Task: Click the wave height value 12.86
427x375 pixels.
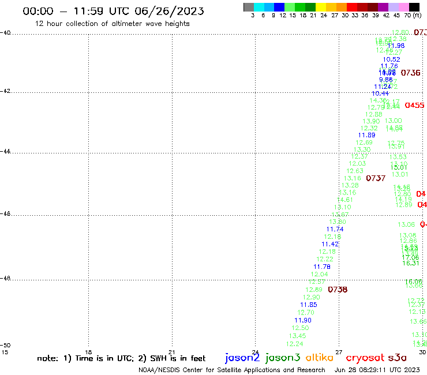Action: [x=408, y=241]
